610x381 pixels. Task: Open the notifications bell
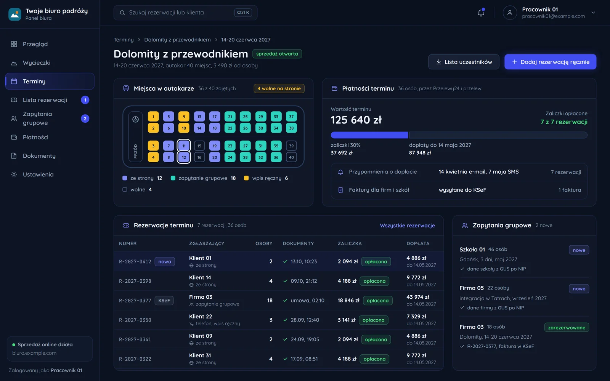tap(481, 13)
